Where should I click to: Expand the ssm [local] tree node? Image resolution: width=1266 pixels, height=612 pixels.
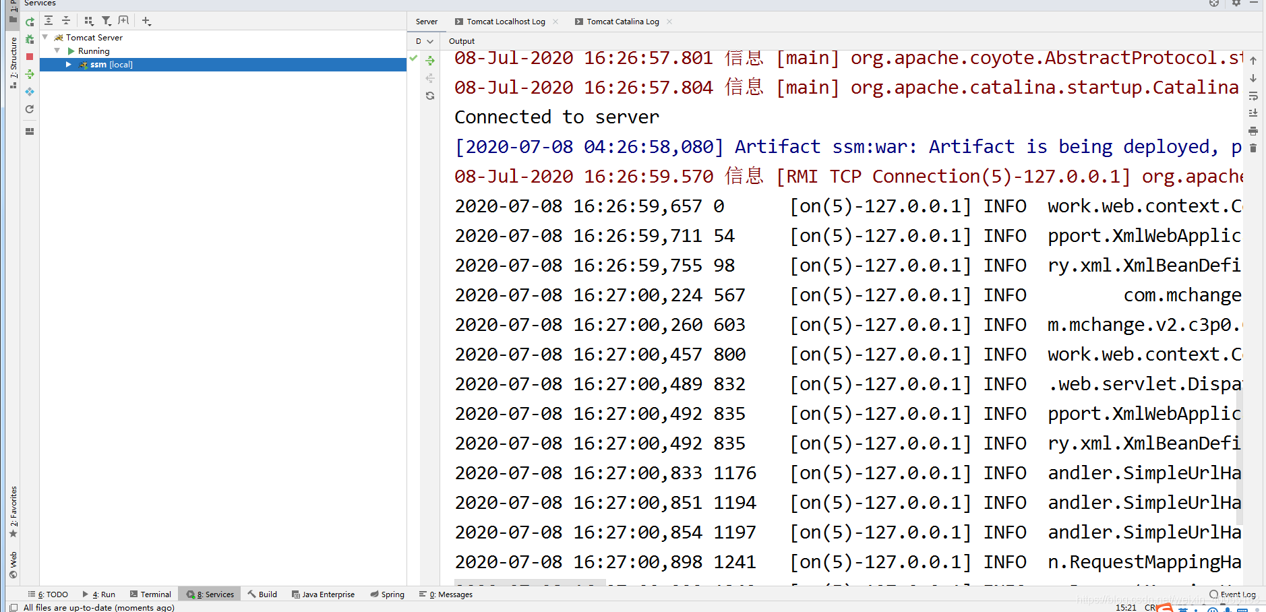(x=69, y=65)
